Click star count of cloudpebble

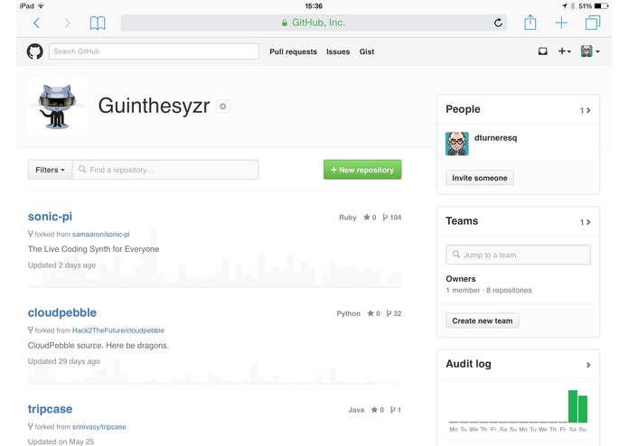[x=373, y=313]
